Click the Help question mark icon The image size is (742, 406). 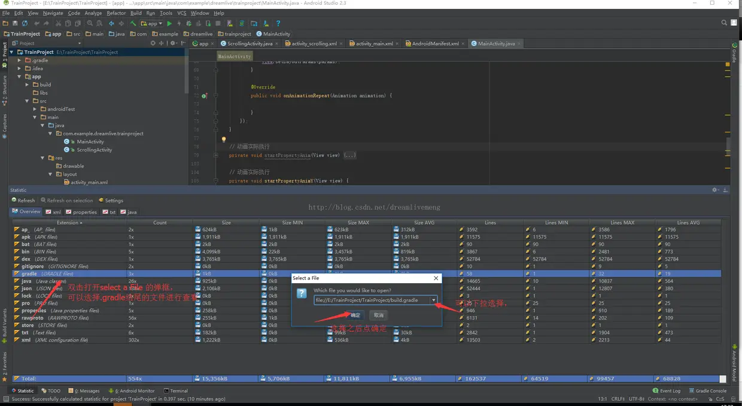tap(278, 23)
